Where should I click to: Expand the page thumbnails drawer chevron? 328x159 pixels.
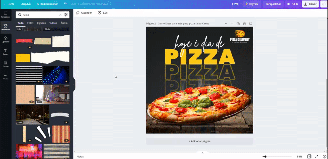pos(202,153)
